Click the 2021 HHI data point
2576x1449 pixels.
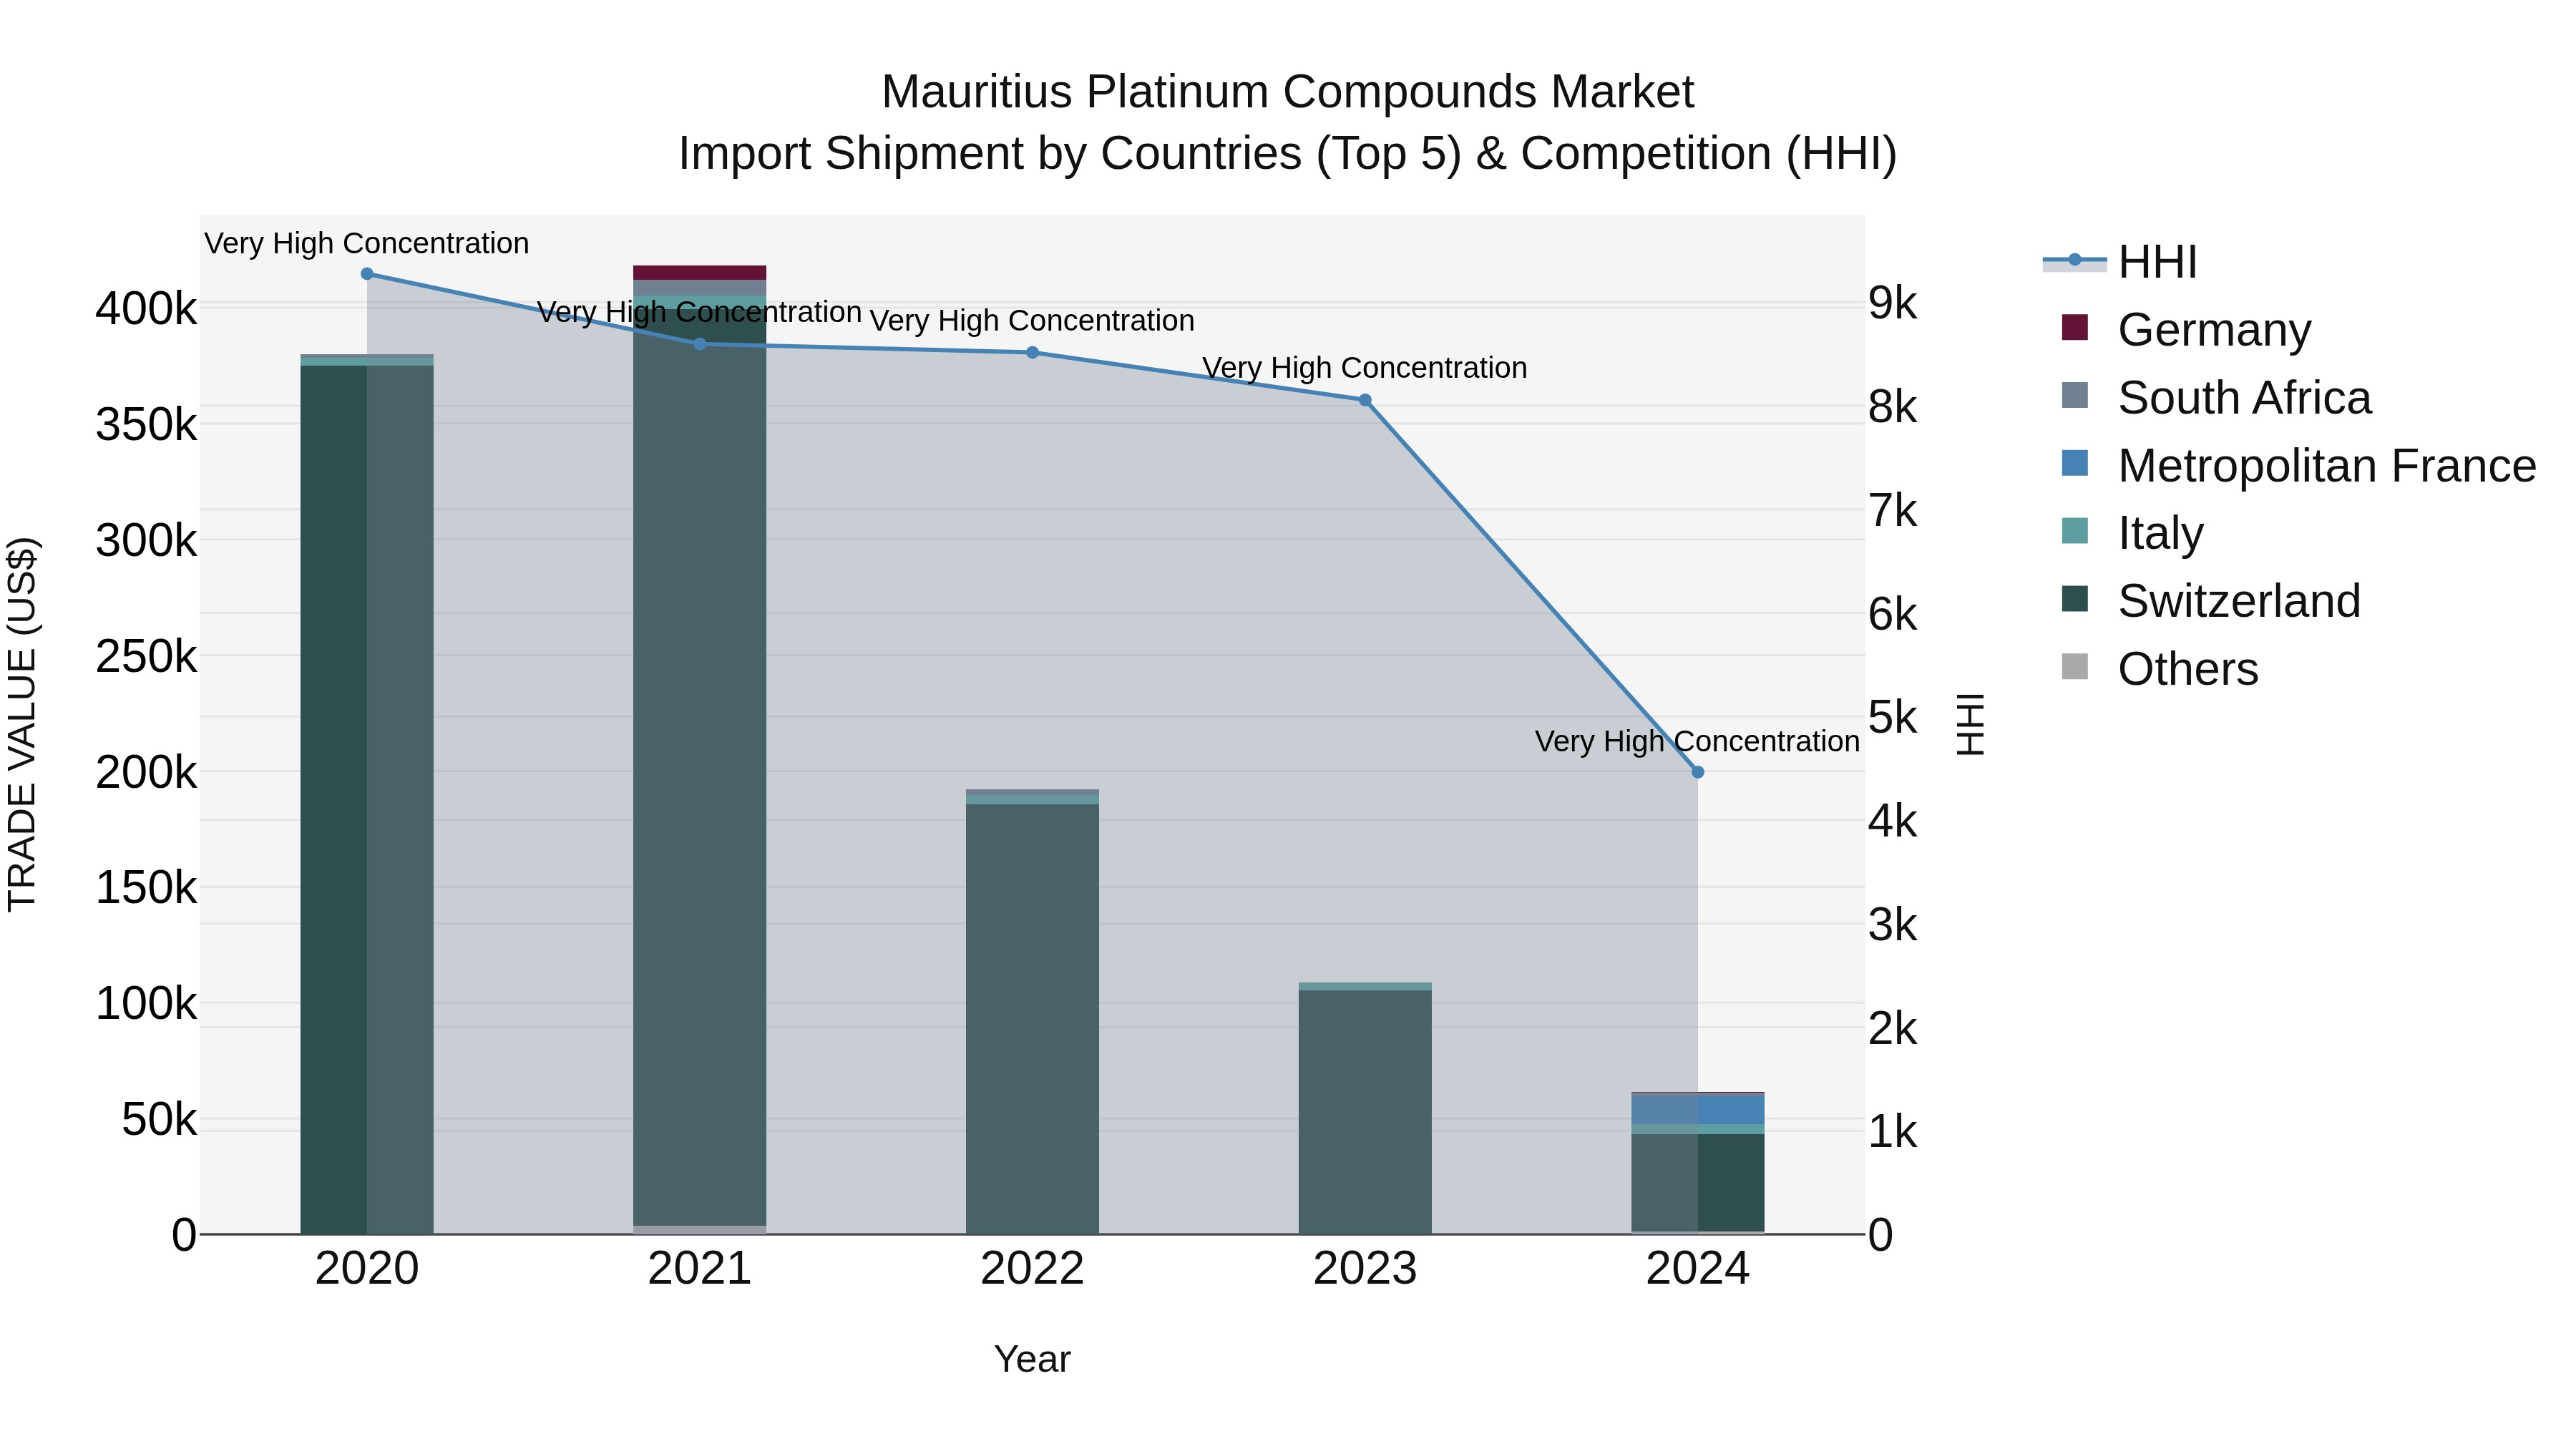click(700, 344)
